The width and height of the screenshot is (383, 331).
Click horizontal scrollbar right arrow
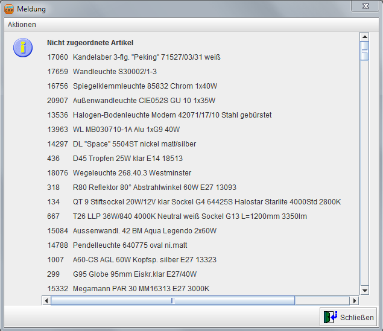pyautogui.click(x=355, y=300)
